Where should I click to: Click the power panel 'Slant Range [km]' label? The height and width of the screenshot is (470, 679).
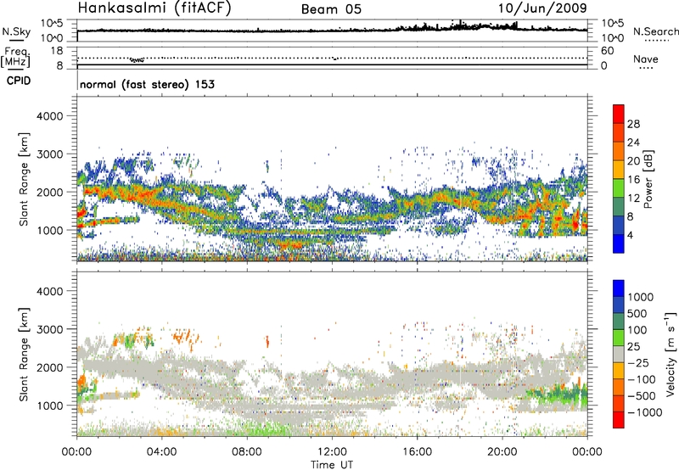pyautogui.click(x=24, y=179)
